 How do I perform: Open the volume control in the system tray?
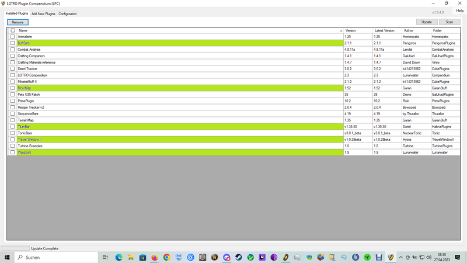pos(429,257)
